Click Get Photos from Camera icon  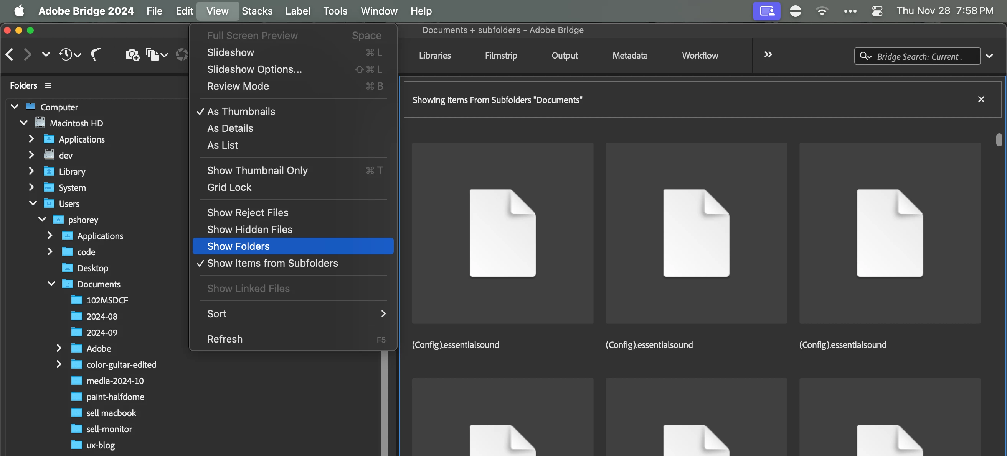(132, 55)
